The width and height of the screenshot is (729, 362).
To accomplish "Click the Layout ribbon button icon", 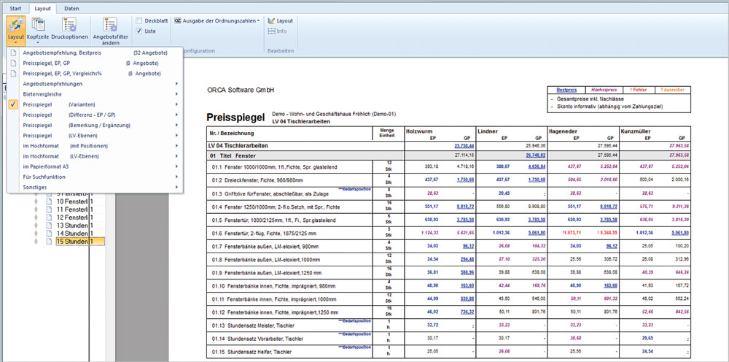I will 15,23.
